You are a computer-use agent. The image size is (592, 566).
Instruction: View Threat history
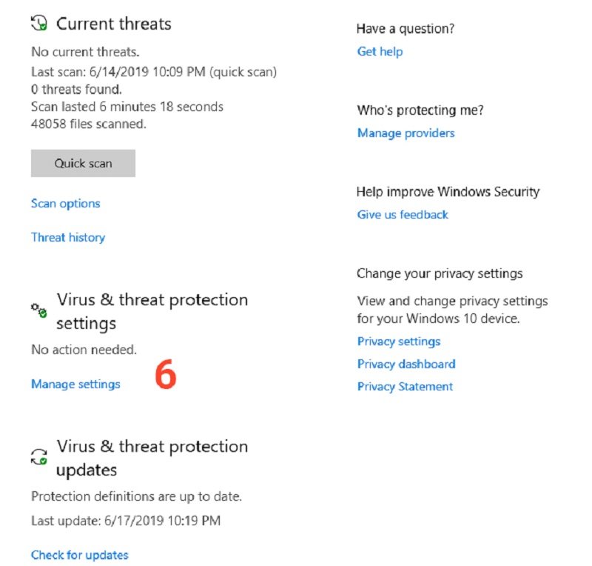pos(67,237)
